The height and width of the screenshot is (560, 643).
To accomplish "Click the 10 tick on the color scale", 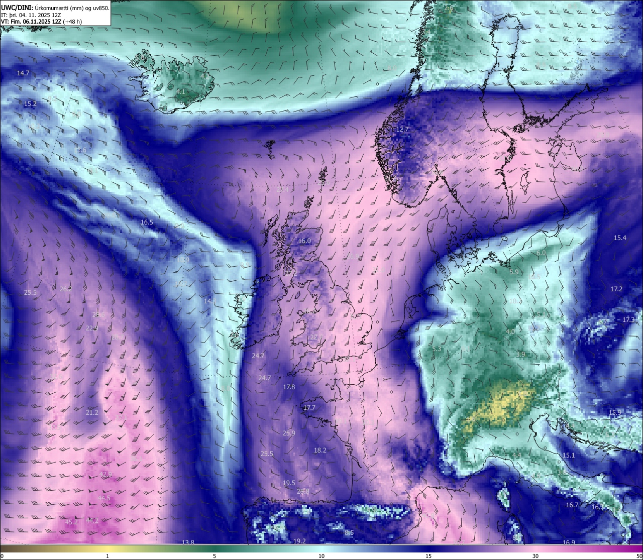I will (321, 556).
